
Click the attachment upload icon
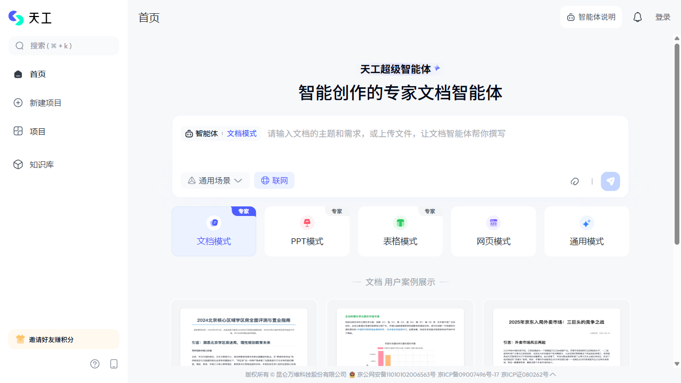pos(575,181)
